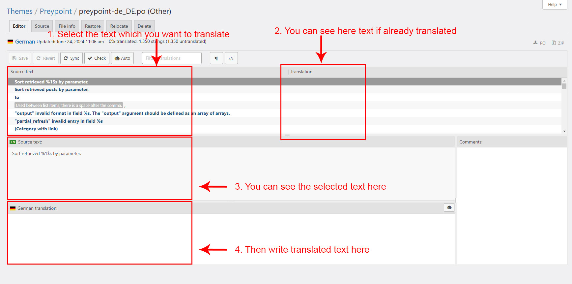The height and width of the screenshot is (284, 572).
Task: Click the string list scrollbar down arrow
Action: 564,131
